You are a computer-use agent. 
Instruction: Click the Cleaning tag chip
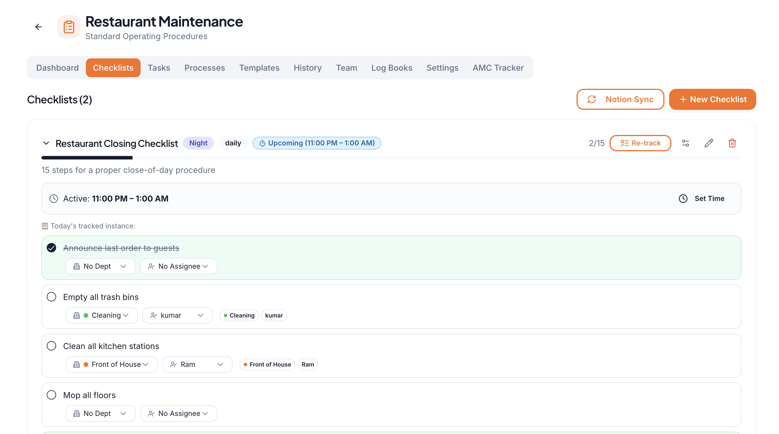[x=239, y=315]
